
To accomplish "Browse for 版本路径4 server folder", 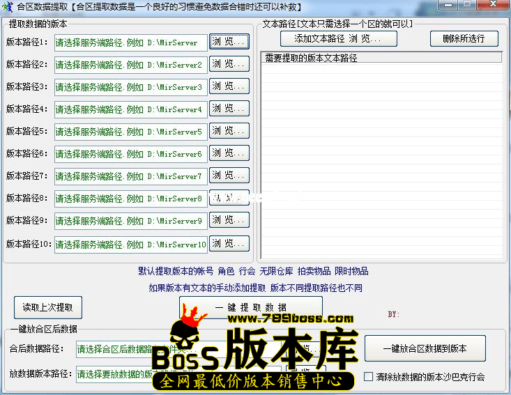I will 229,109.
